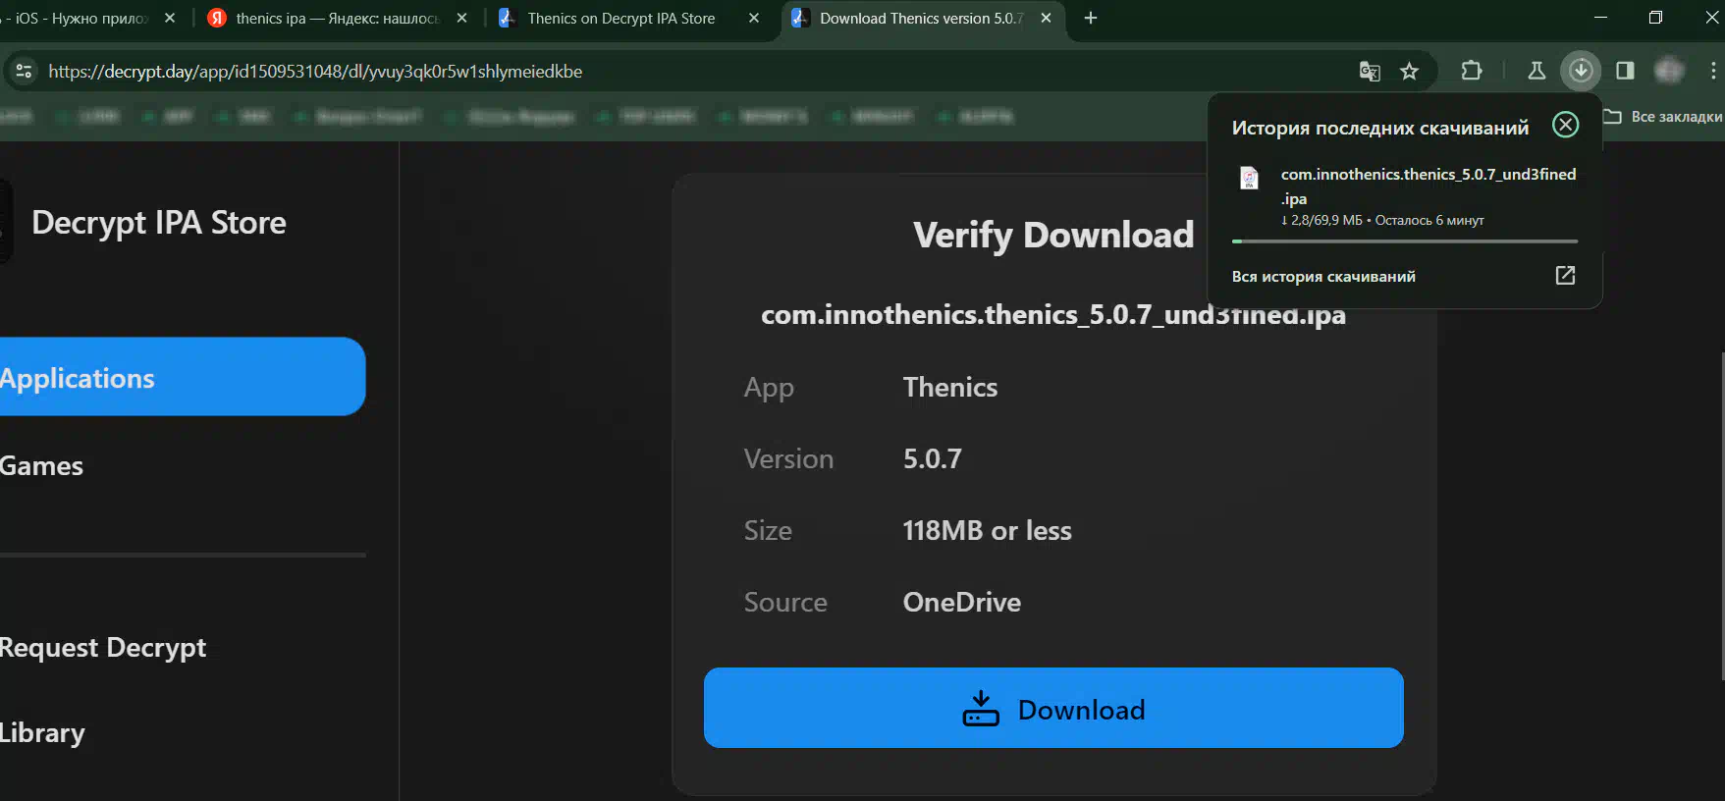The image size is (1725, 801).
Task: Open the Applications sidebar section
Action: pos(183,377)
